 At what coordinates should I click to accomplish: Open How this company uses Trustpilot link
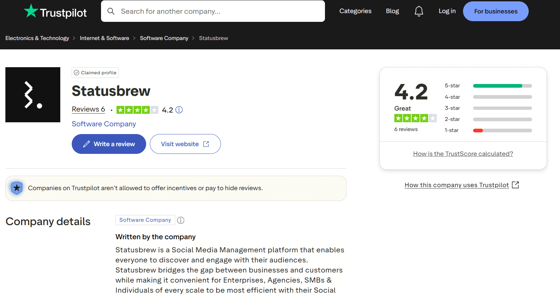457,185
